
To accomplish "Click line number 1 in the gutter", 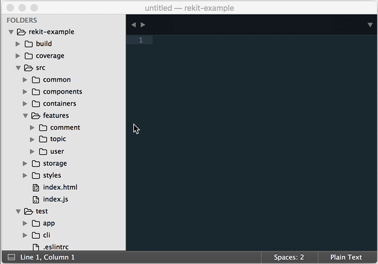I will tap(141, 40).
